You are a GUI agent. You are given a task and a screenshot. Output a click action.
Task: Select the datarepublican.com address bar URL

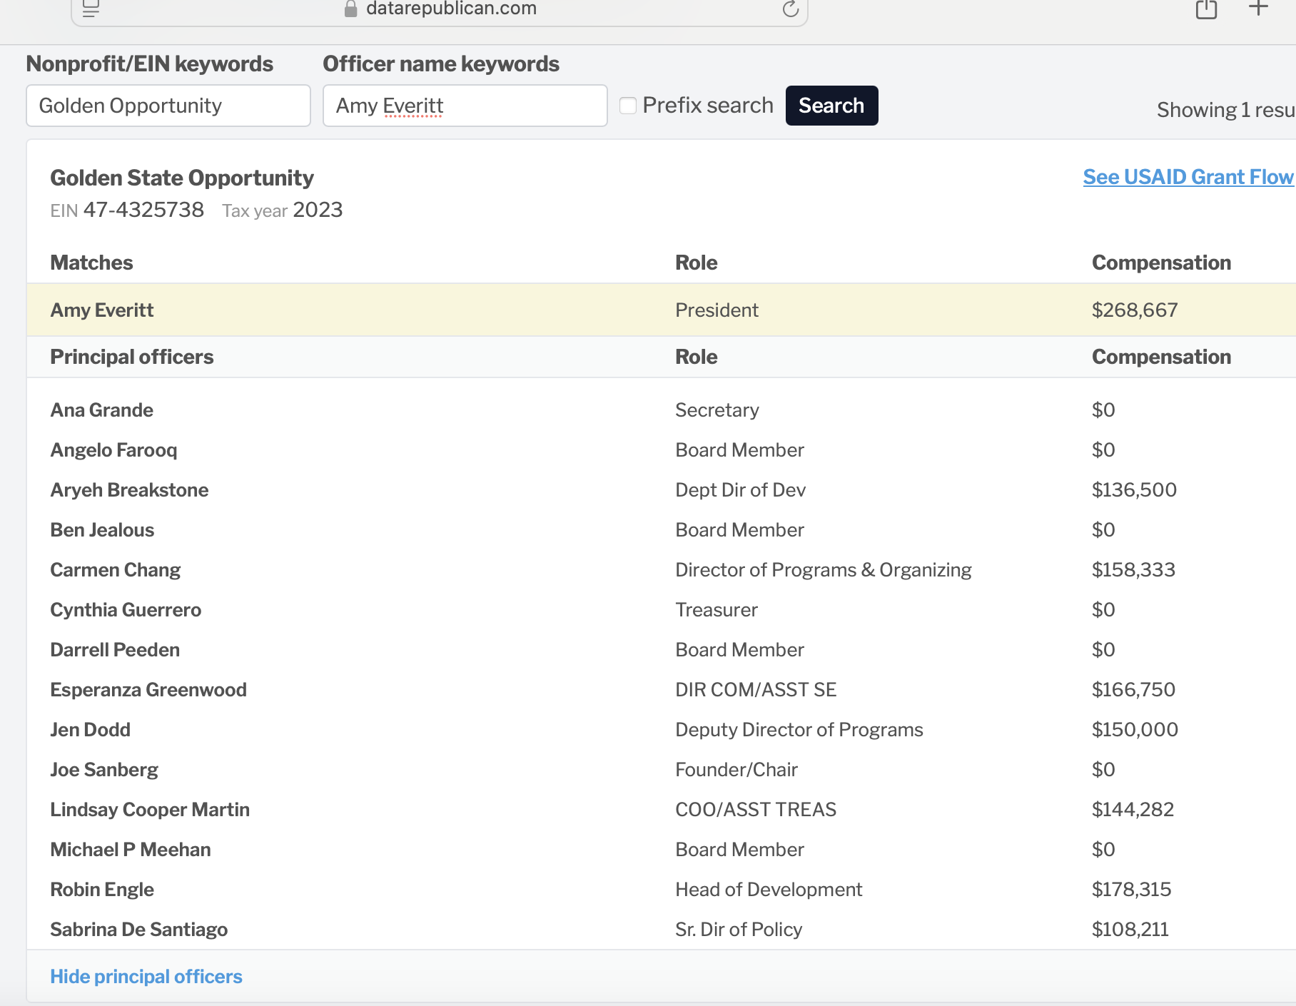coord(451,9)
